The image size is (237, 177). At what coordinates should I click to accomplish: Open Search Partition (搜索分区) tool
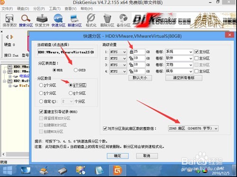[x=26, y=20]
